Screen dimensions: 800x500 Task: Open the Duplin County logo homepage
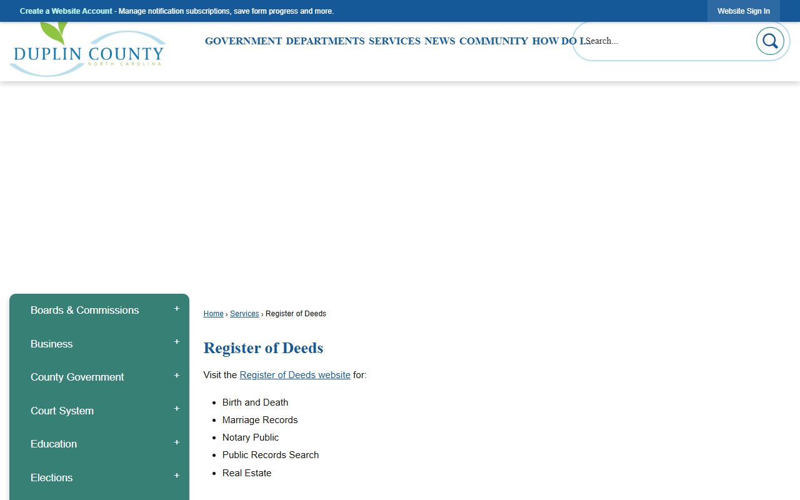(x=87, y=50)
